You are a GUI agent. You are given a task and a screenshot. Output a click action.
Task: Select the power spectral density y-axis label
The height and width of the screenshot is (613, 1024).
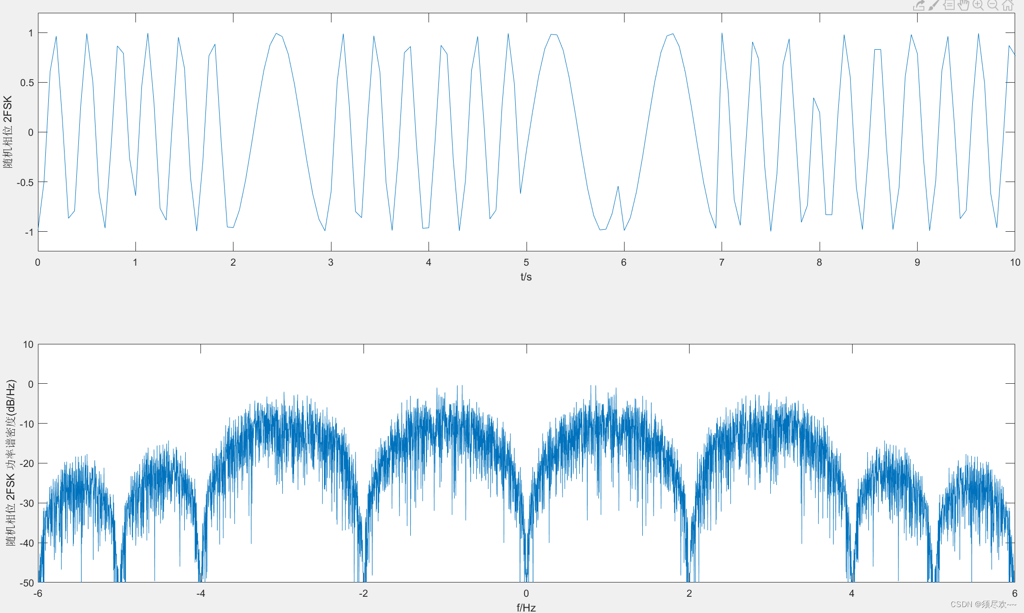coord(11,462)
